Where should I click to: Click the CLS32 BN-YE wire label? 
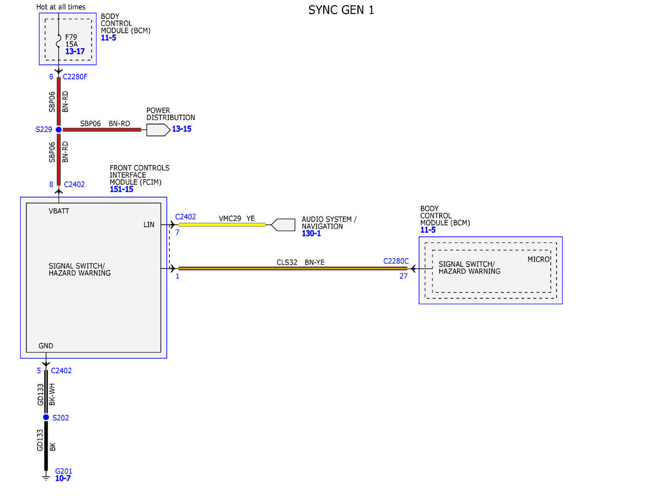(x=300, y=262)
